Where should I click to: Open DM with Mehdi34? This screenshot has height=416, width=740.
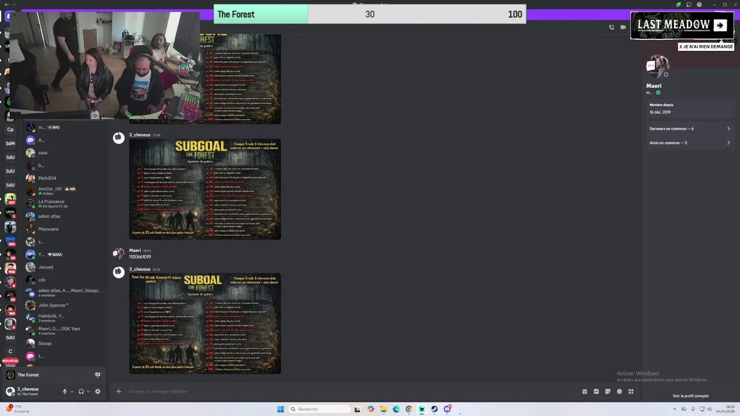click(x=64, y=178)
